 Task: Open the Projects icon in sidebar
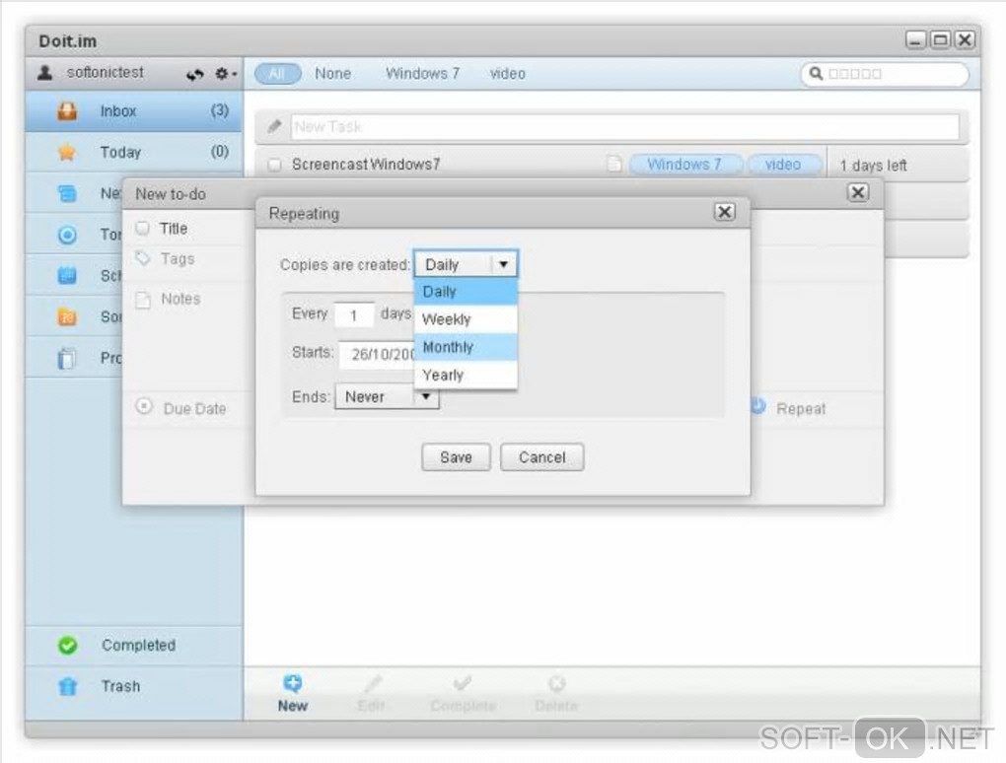tap(67, 358)
